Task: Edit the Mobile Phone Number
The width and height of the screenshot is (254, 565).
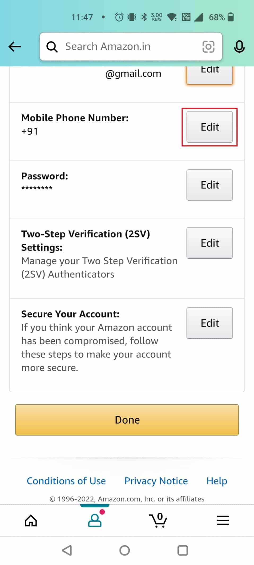Action: (x=209, y=127)
